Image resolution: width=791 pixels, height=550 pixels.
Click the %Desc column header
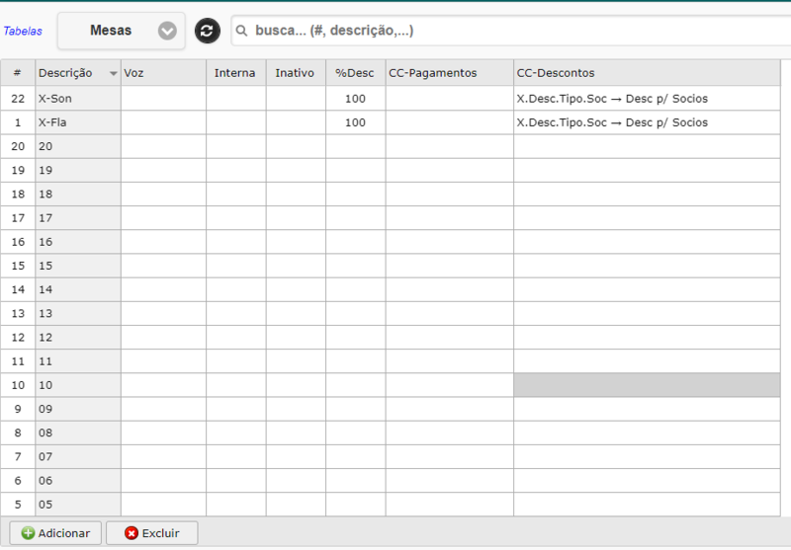pos(356,73)
